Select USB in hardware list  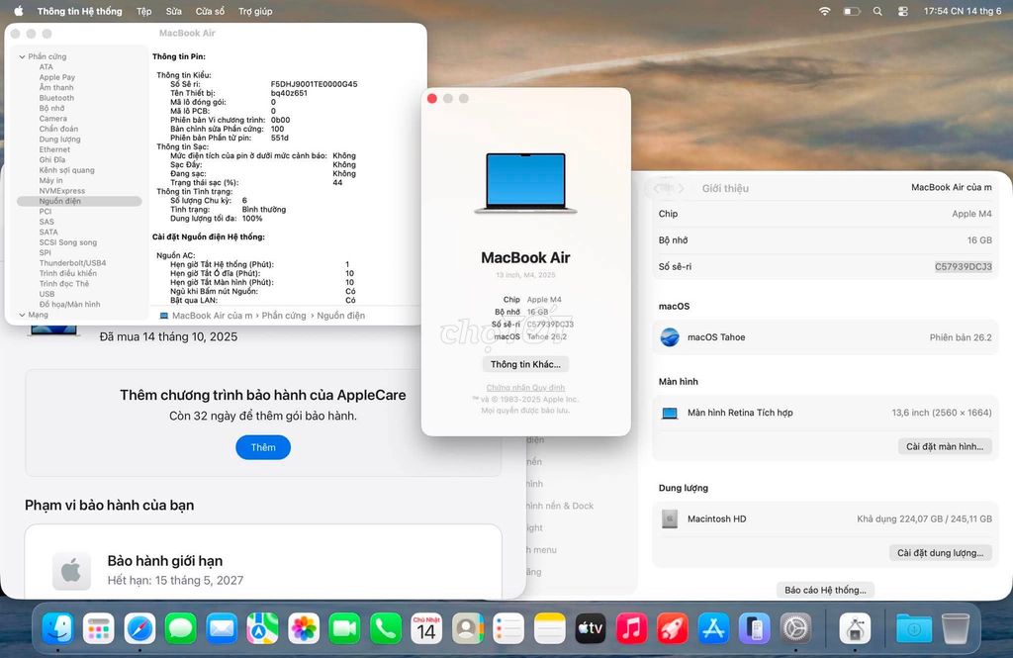coord(46,294)
